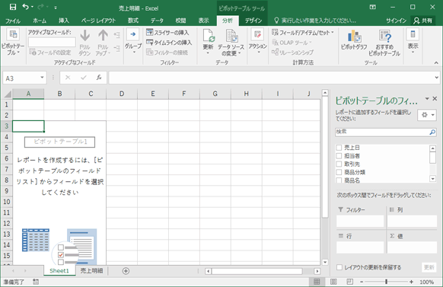Image resolution: width=443 pixels, height=287 pixels.
Task: Check the 担当者 field
Action: 339,155
